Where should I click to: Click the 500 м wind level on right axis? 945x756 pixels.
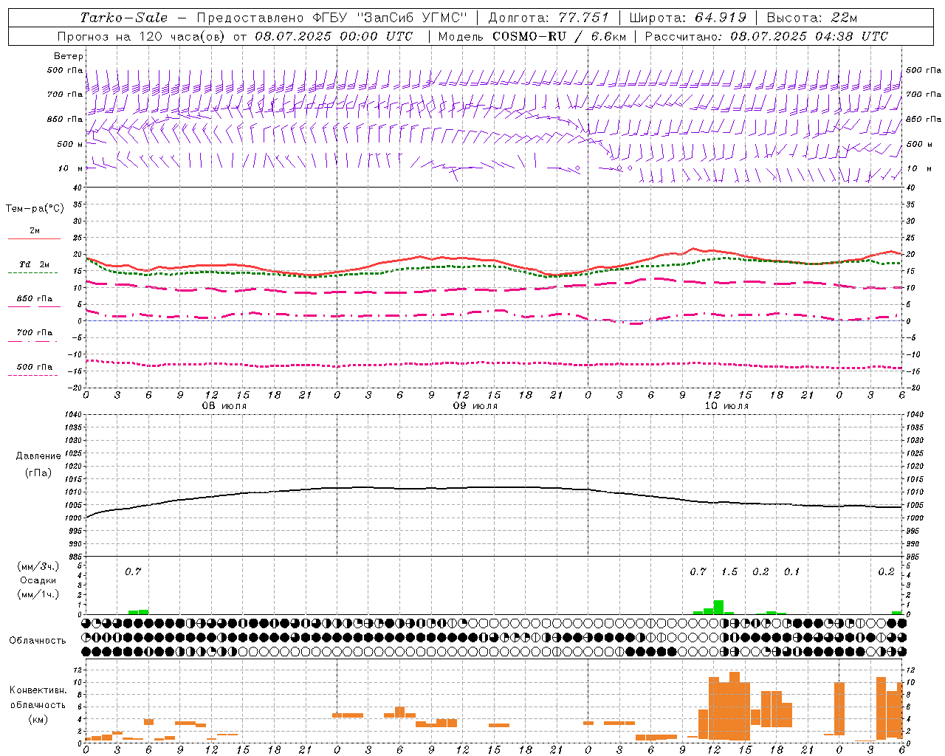tap(920, 144)
